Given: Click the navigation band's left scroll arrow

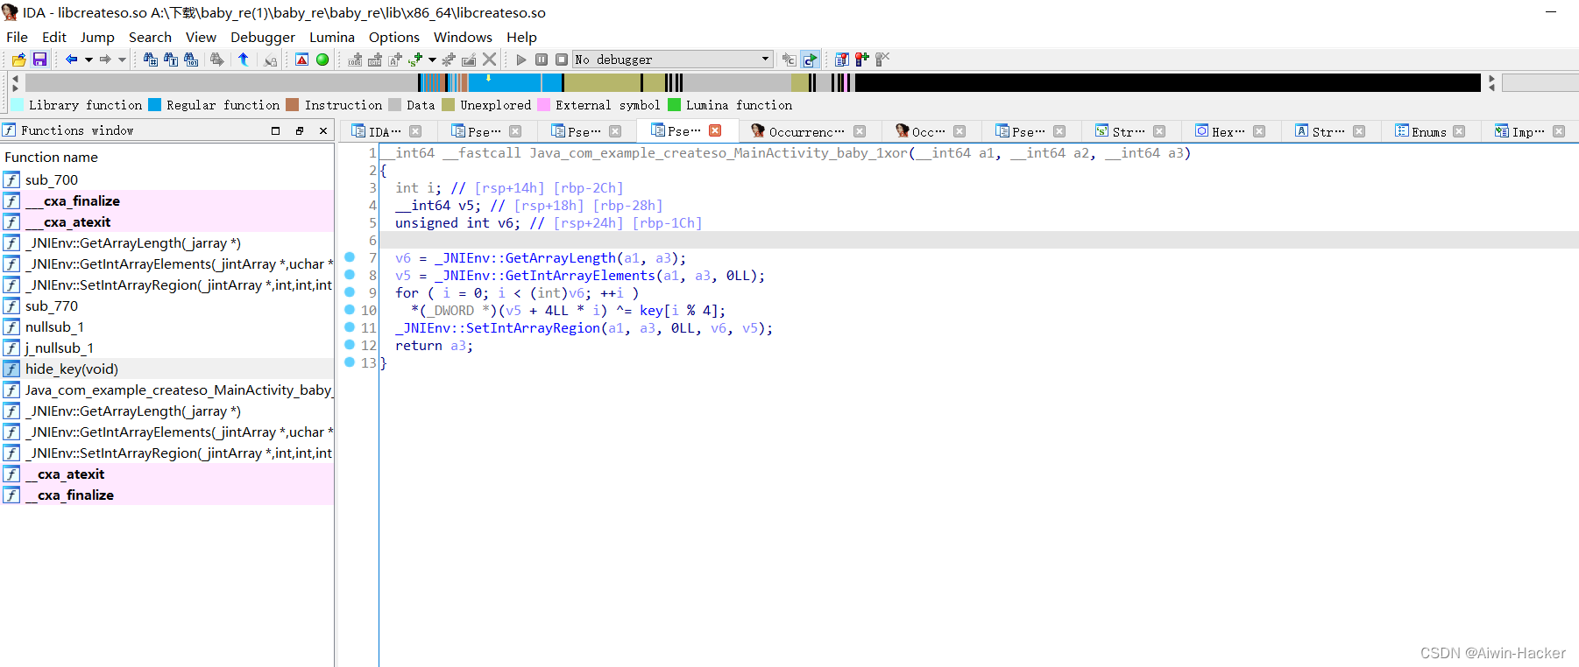Looking at the screenshot, I should (x=15, y=78).
